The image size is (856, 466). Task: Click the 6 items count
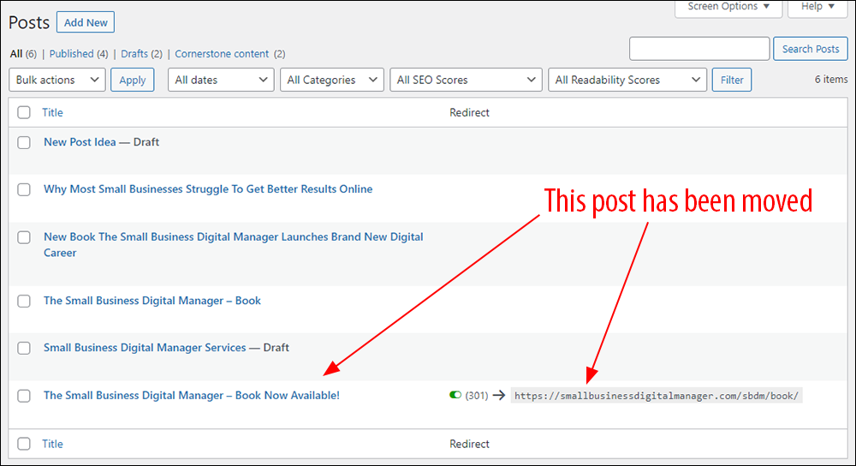831,79
